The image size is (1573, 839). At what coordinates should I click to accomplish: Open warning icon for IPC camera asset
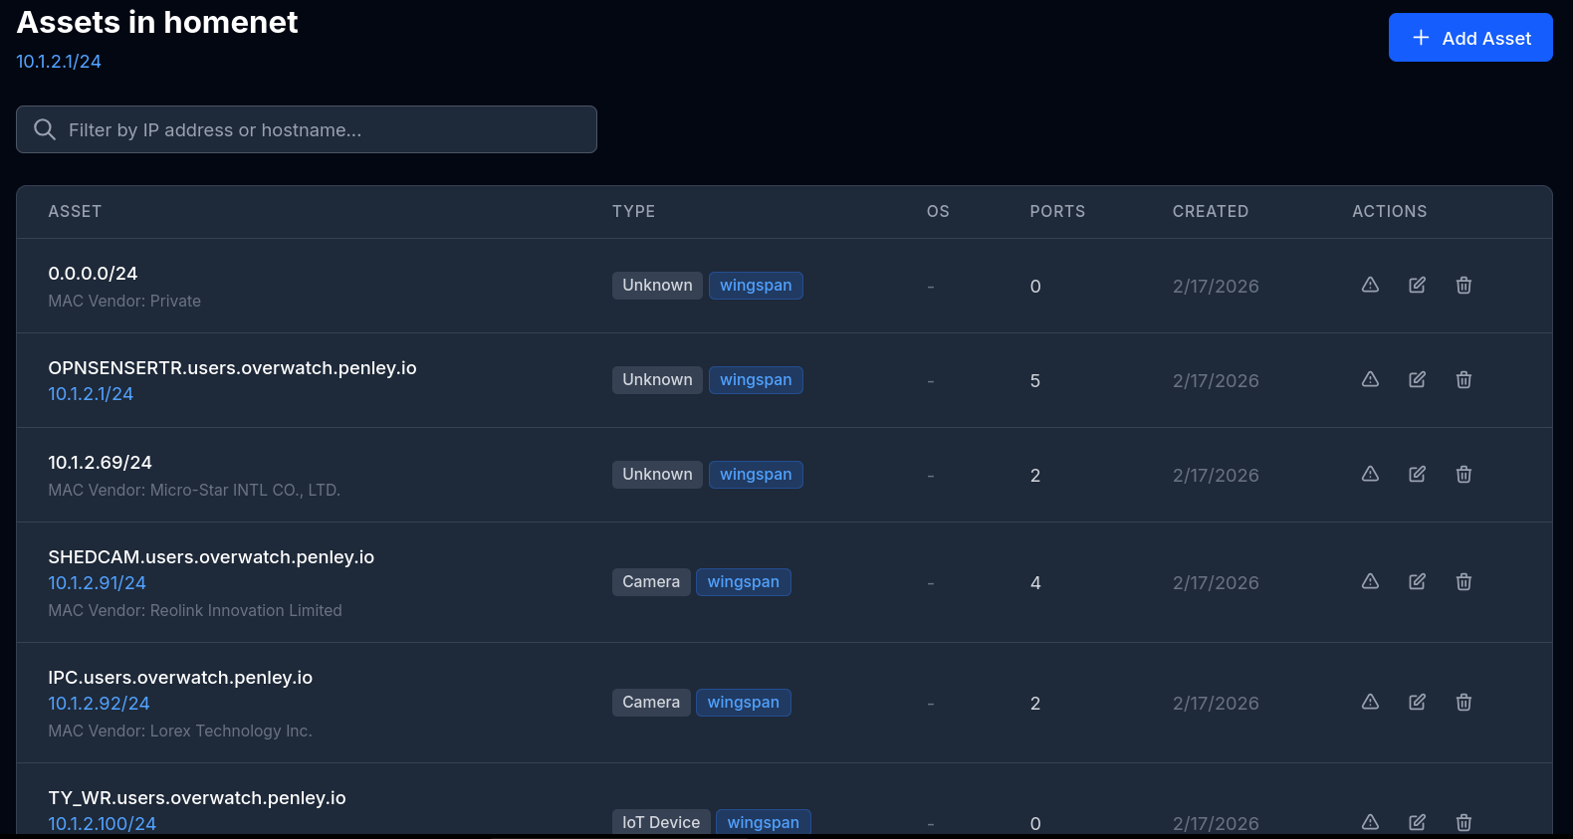point(1370,702)
